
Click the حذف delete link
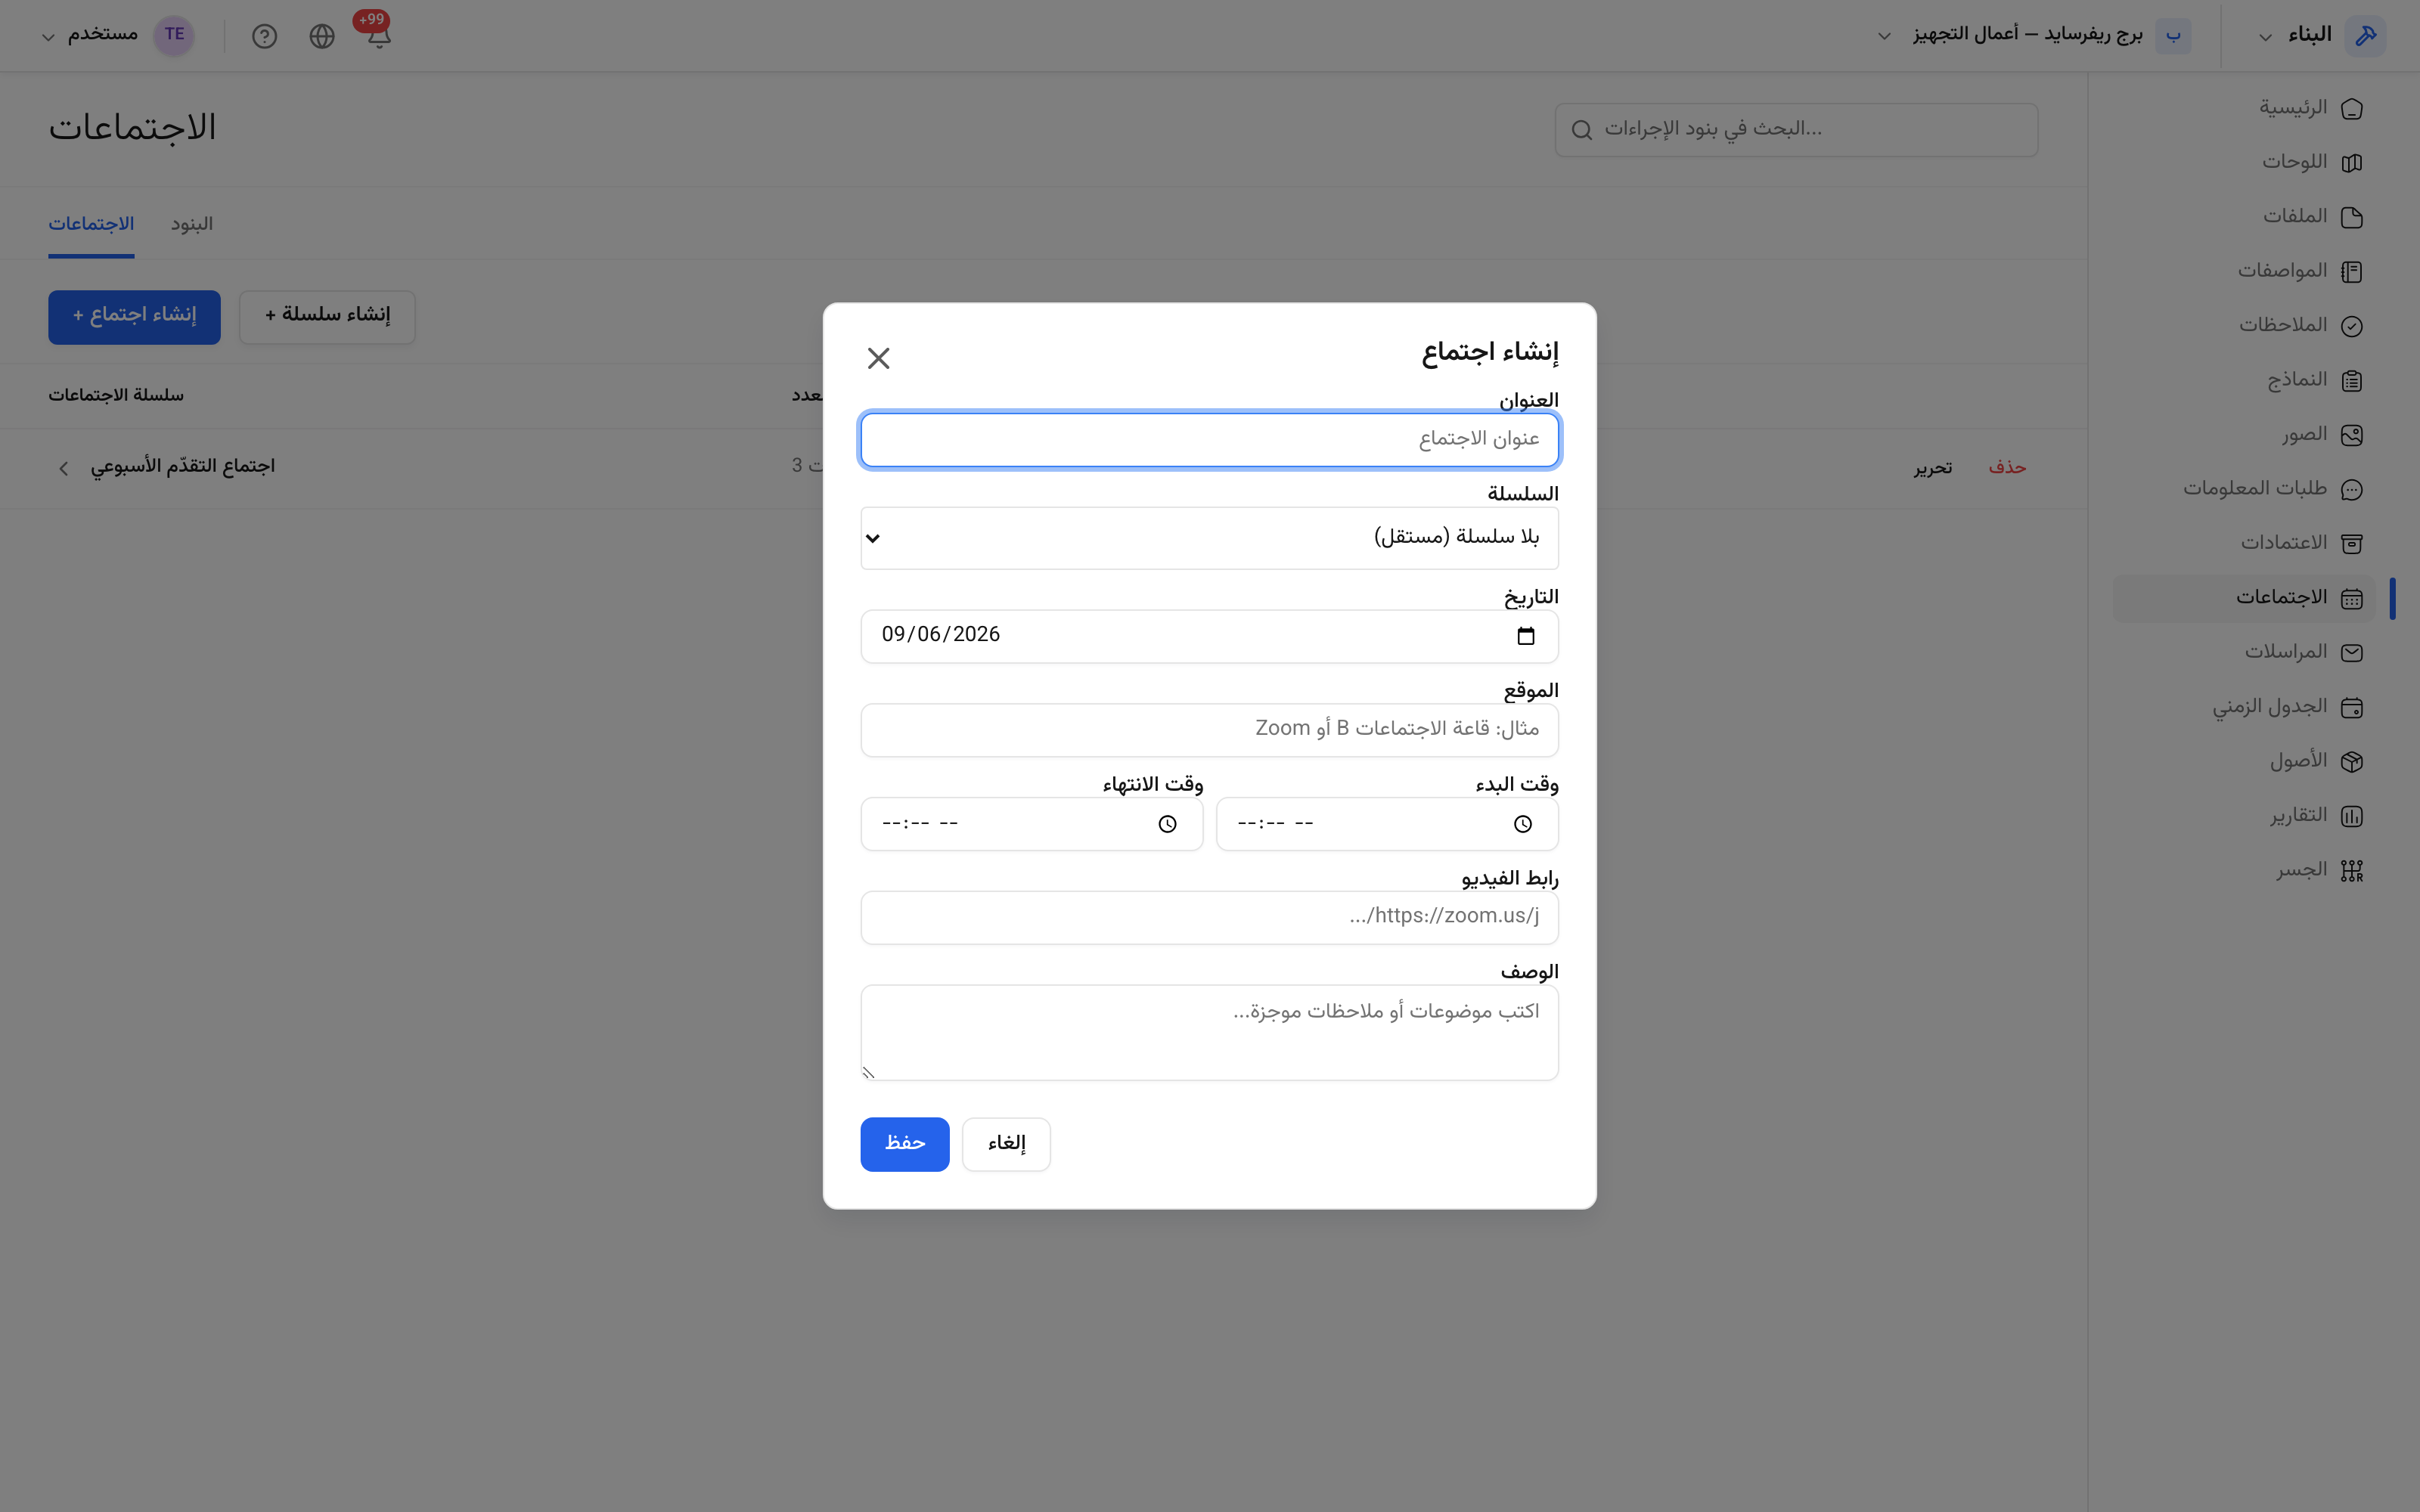(2007, 468)
